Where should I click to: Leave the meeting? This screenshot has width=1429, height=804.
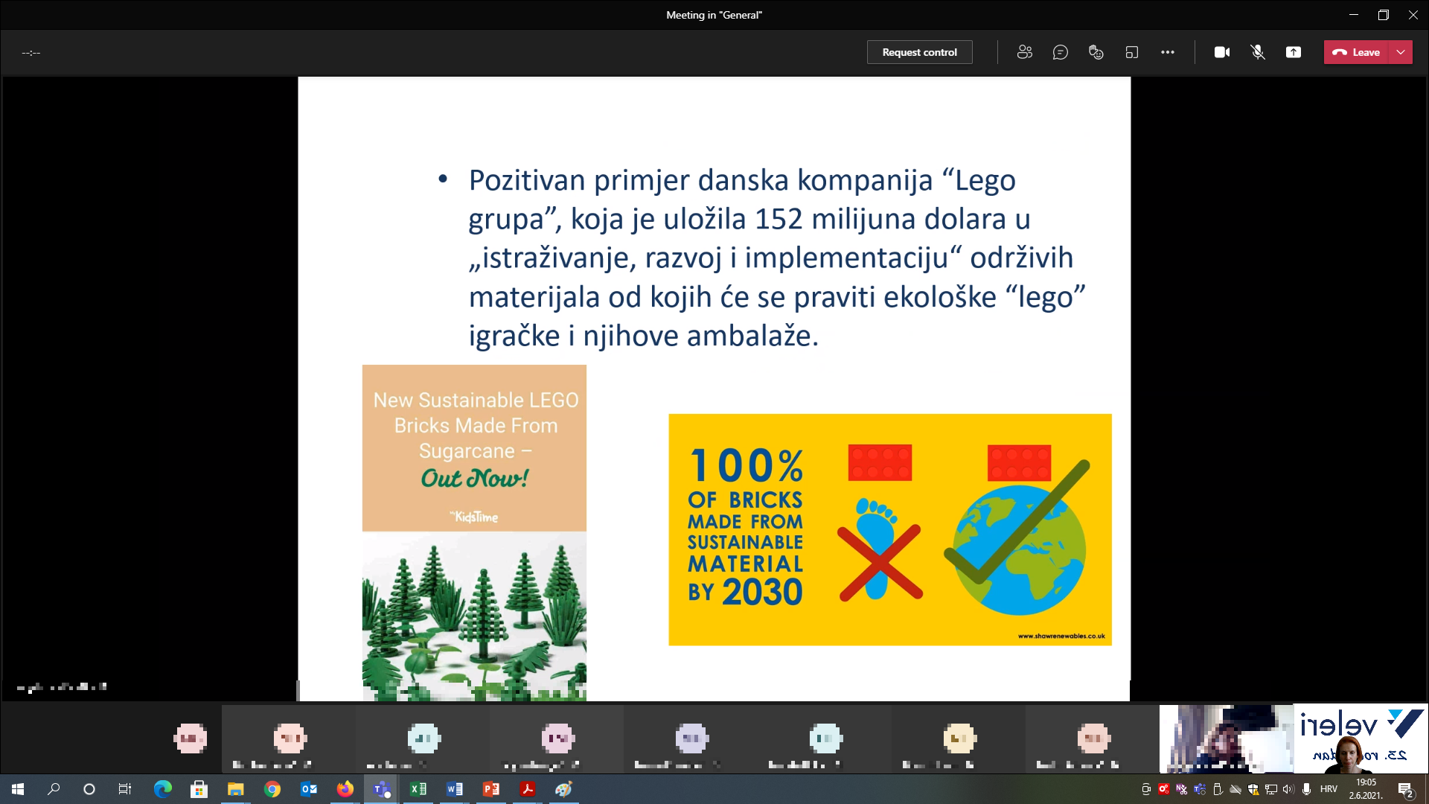click(x=1357, y=52)
